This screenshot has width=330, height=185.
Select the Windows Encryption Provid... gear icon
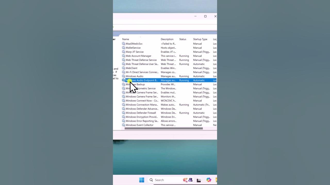click(x=123, y=117)
